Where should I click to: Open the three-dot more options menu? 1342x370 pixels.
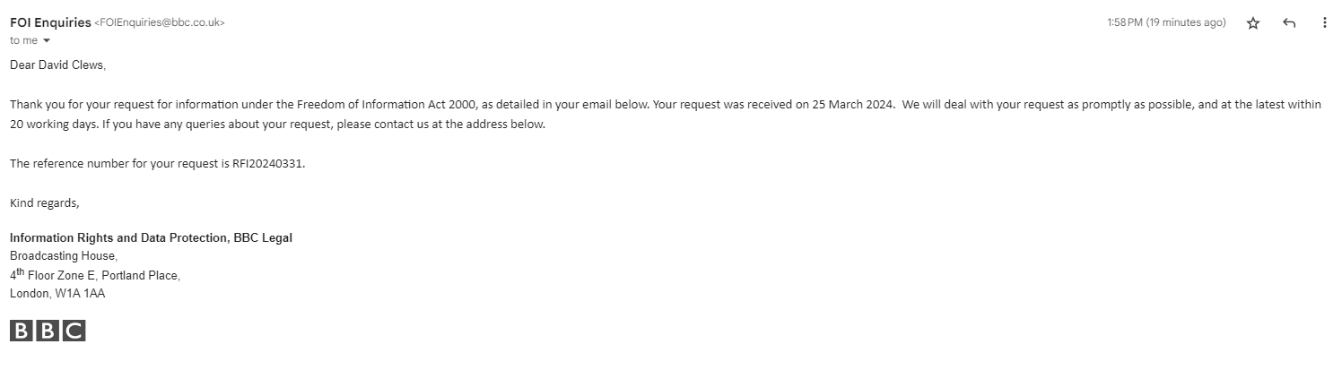tap(1324, 23)
